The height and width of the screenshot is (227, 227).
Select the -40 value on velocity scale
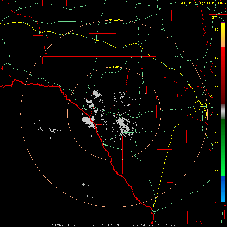pos(216,151)
